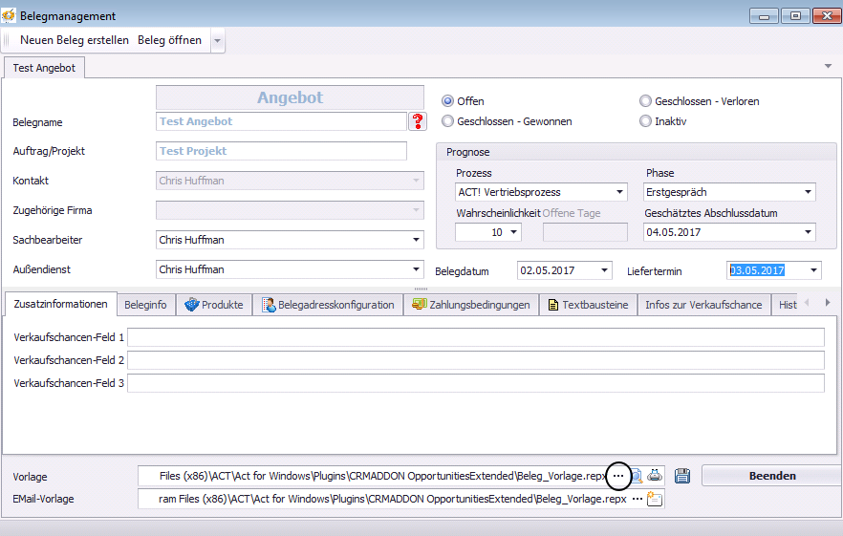Browse for Vorlage file with ellipsis button

click(x=618, y=476)
